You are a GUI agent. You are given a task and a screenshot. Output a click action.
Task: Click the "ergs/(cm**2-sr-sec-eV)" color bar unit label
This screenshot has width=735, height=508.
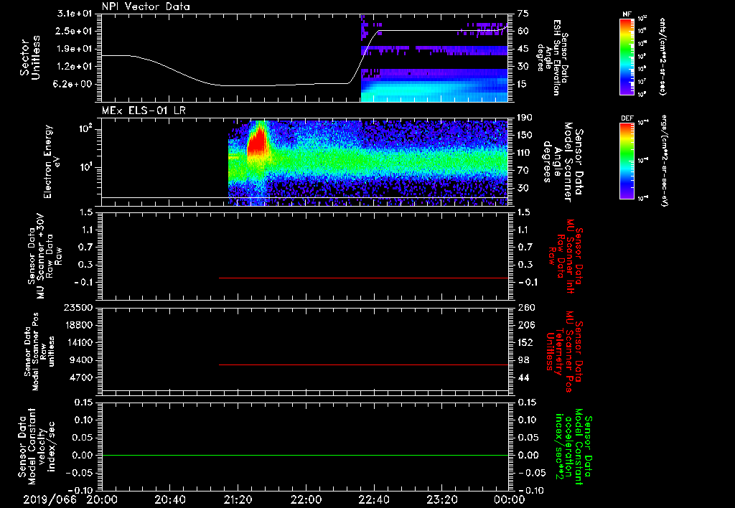[665, 160]
